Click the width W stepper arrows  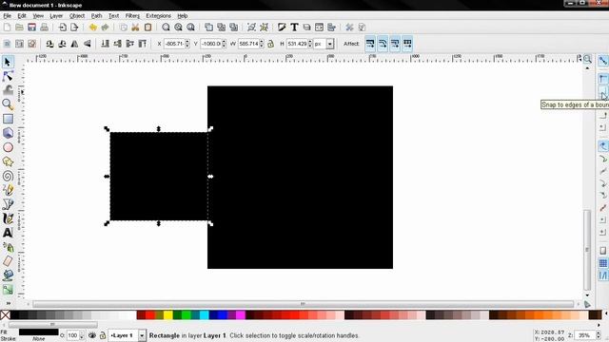[262, 44]
